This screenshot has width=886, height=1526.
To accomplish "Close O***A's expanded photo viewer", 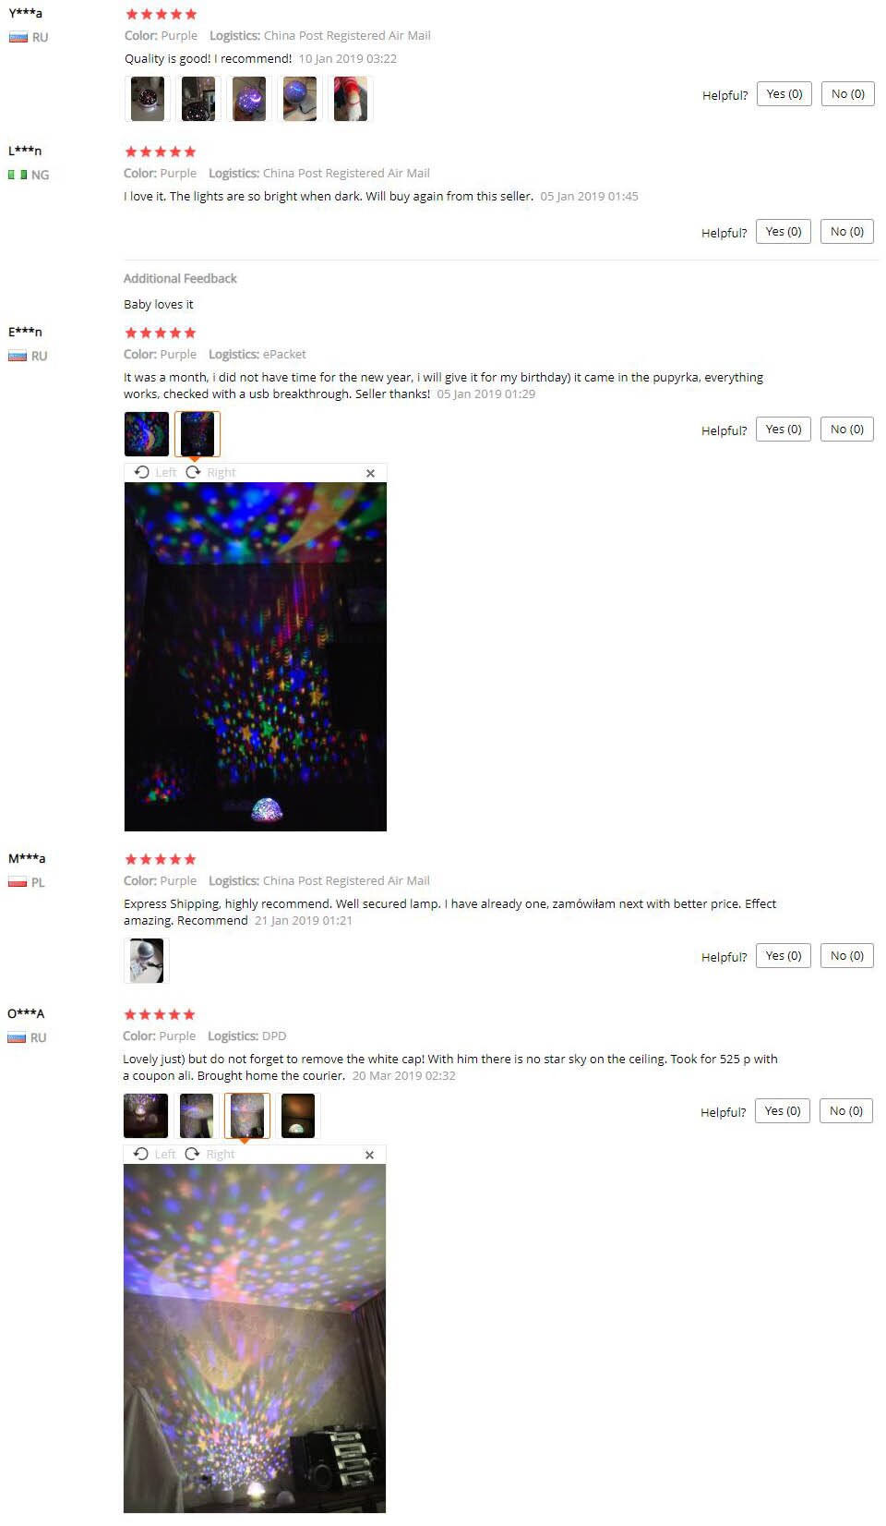I will 369,1155.
